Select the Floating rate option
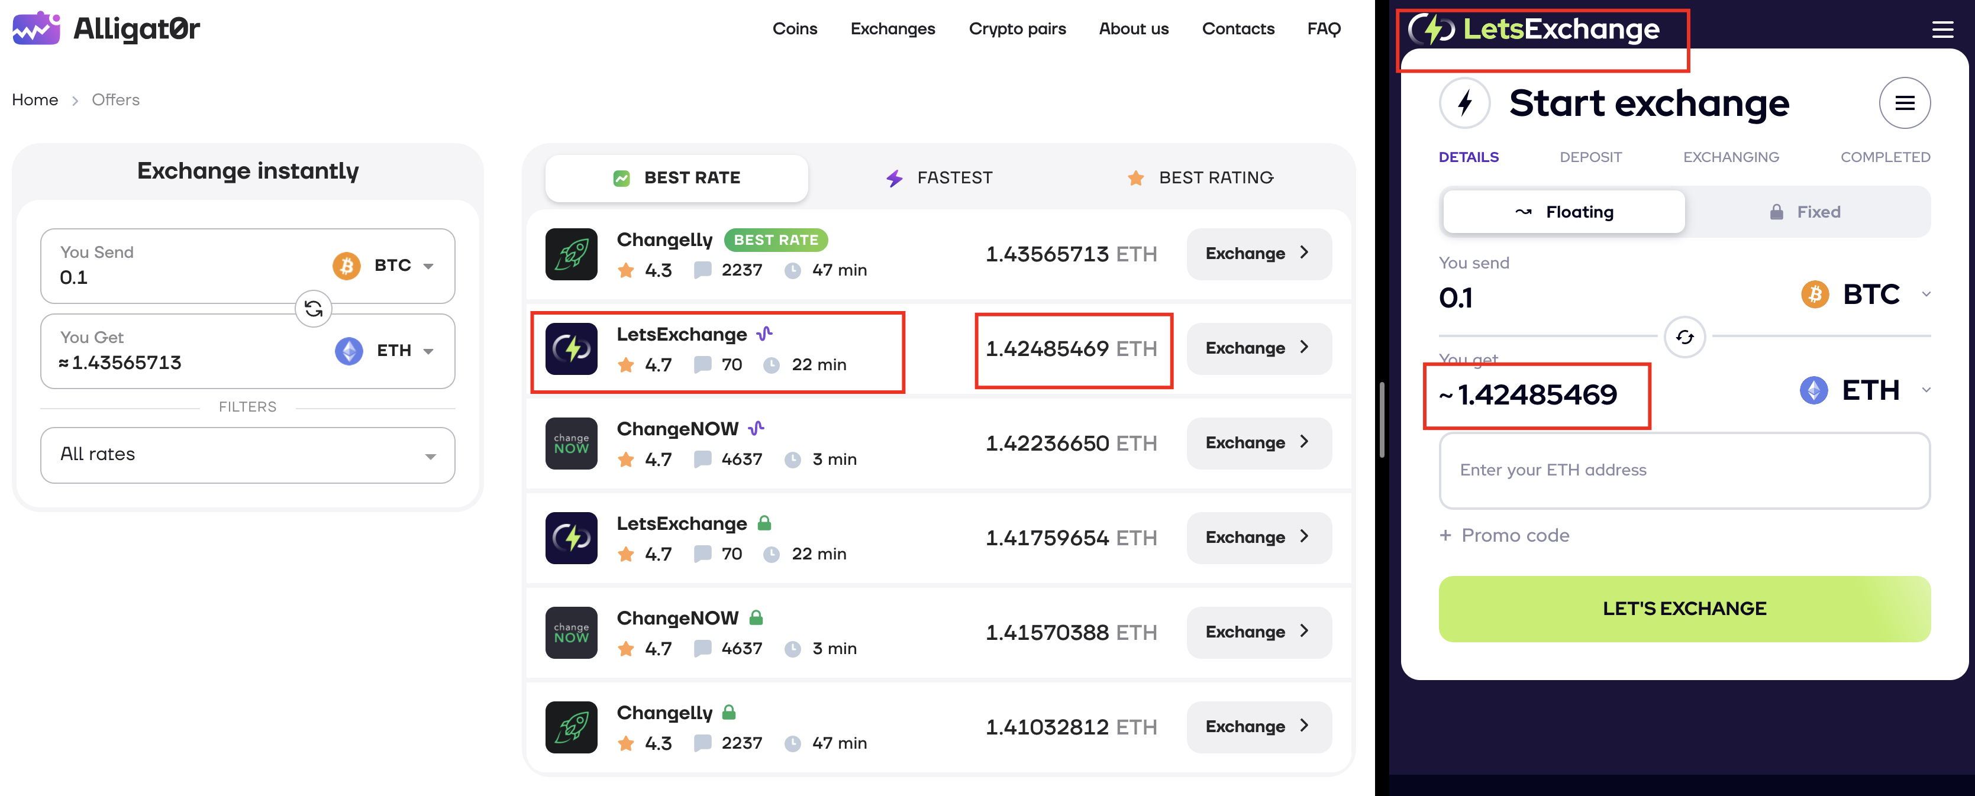1975x796 pixels. point(1564,212)
